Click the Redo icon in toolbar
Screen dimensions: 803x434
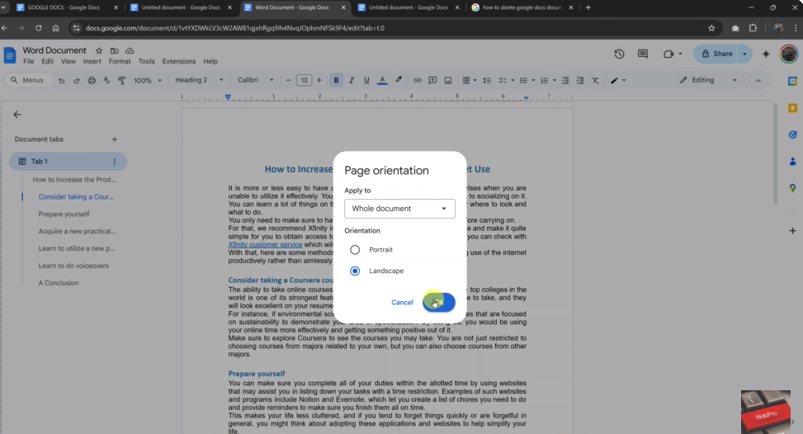click(x=76, y=80)
